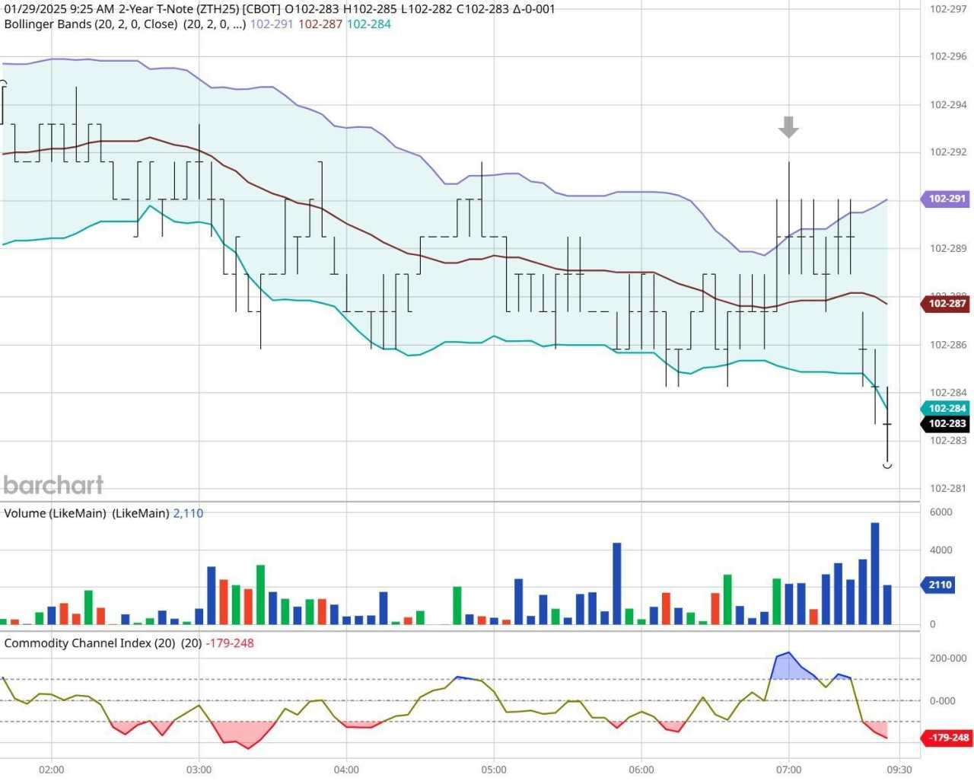Click the 102-294 price axis label
Image resolution: width=974 pixels, height=781 pixels.
pos(948,105)
